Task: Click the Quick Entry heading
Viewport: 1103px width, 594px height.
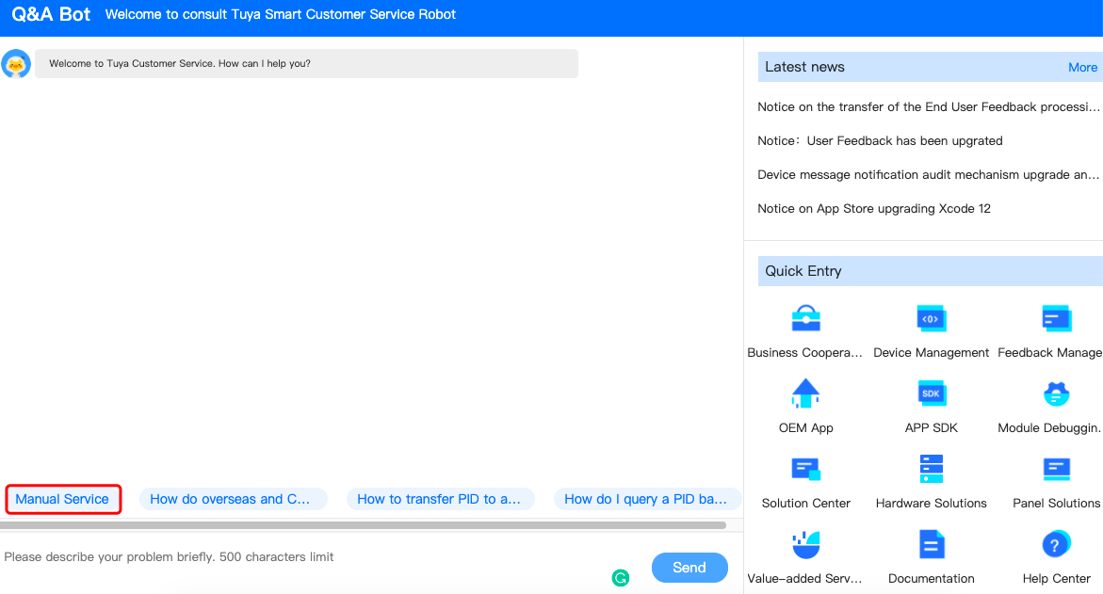Action: (x=803, y=270)
